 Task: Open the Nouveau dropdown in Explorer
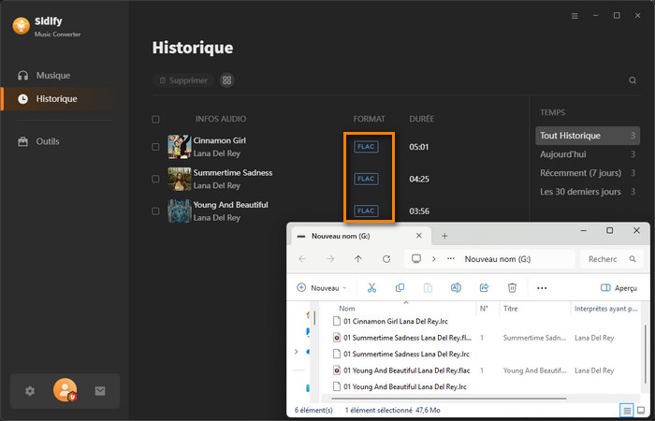(322, 287)
